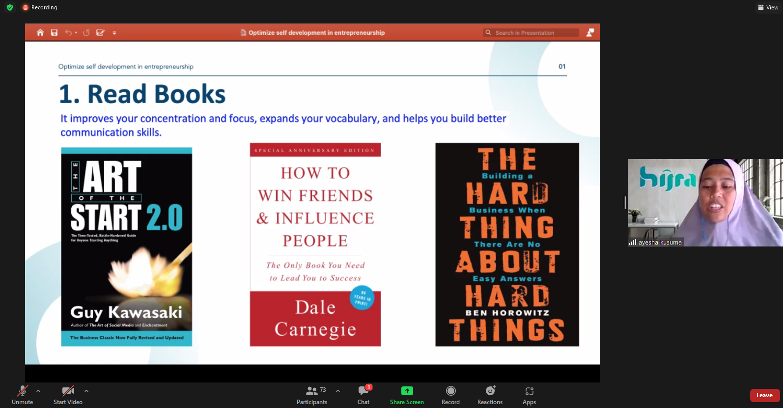Click the share/account icon in PowerPoint title bar
The height and width of the screenshot is (408, 783).
590,32
